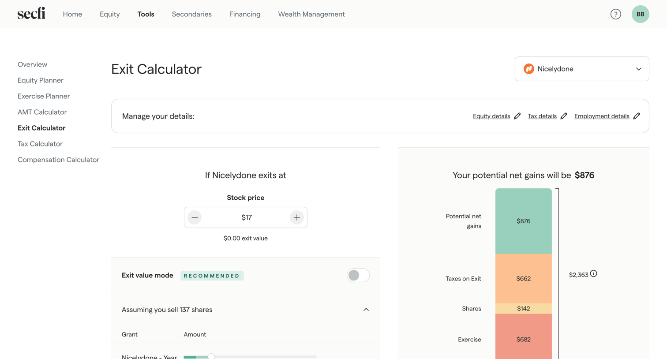667x359 pixels.
Task: Click the Nicelydone company logo icon
Action: (x=529, y=69)
